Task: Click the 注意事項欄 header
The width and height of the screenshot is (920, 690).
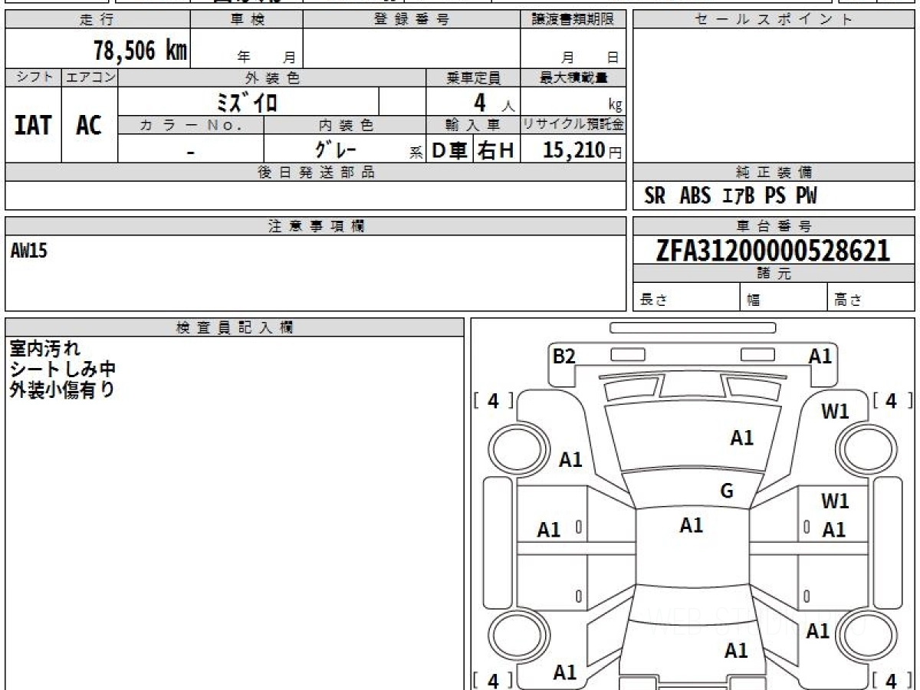Action: click(x=316, y=225)
